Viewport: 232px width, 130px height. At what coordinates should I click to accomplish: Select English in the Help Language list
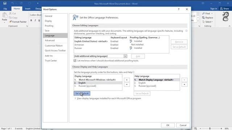(142, 83)
